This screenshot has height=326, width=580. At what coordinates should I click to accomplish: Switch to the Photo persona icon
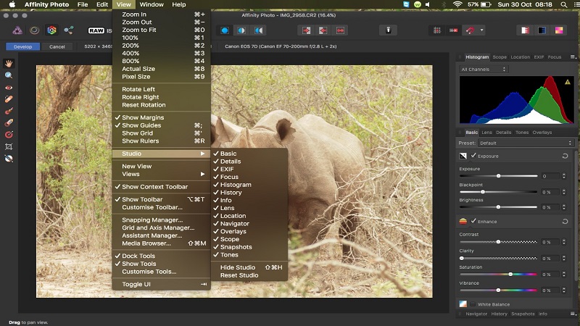[x=17, y=30]
